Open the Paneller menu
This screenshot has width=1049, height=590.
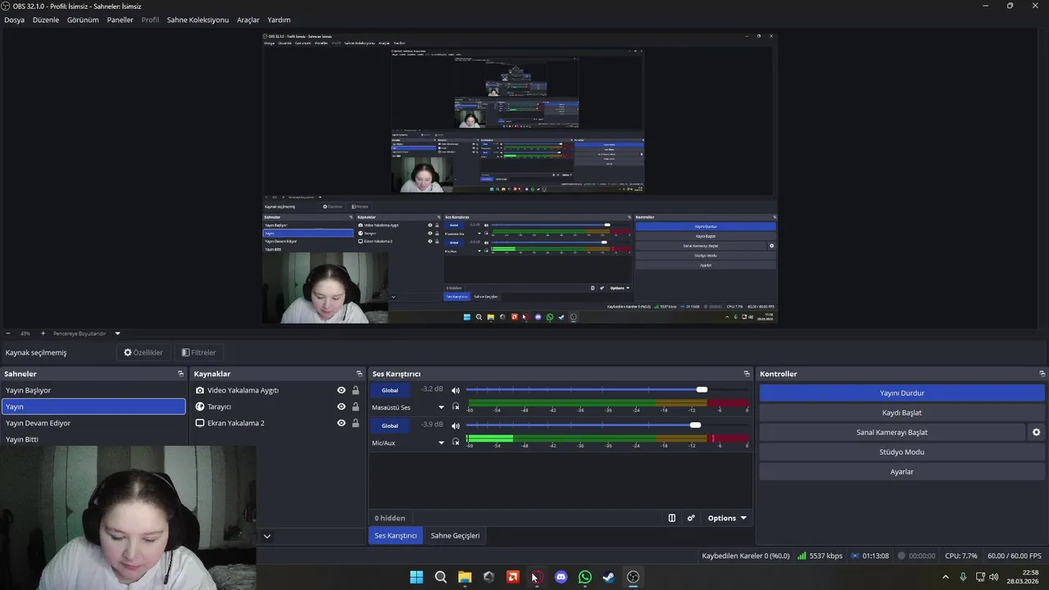click(120, 20)
